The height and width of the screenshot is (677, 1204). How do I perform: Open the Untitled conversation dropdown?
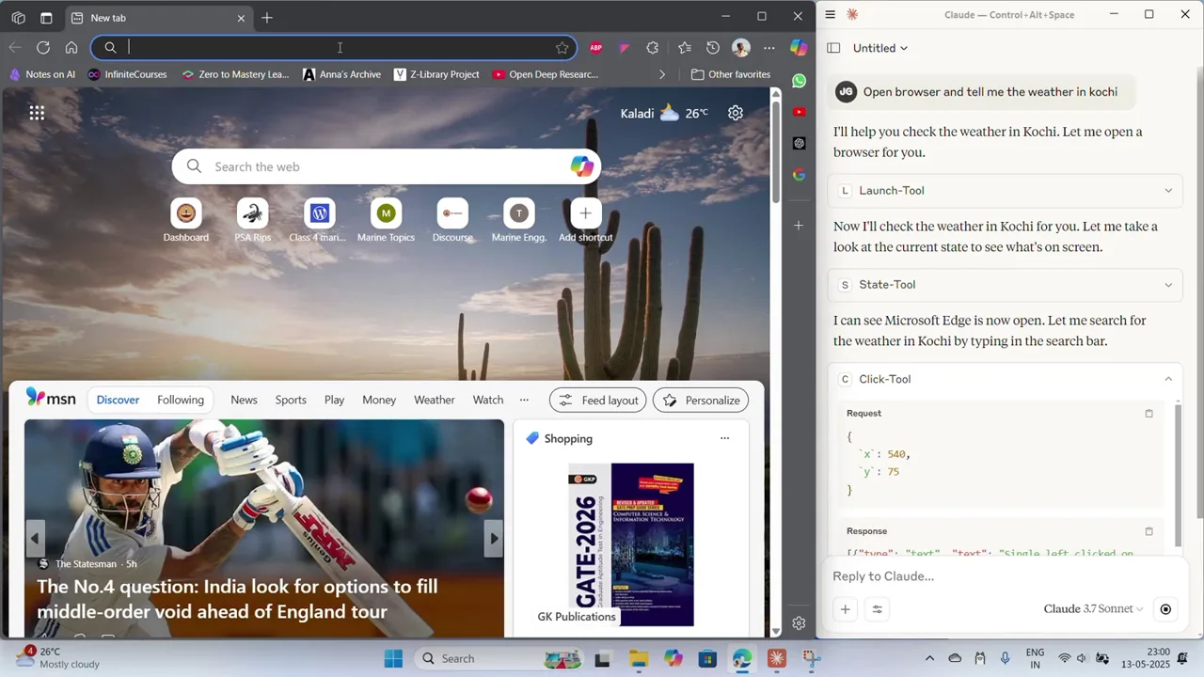click(x=880, y=48)
